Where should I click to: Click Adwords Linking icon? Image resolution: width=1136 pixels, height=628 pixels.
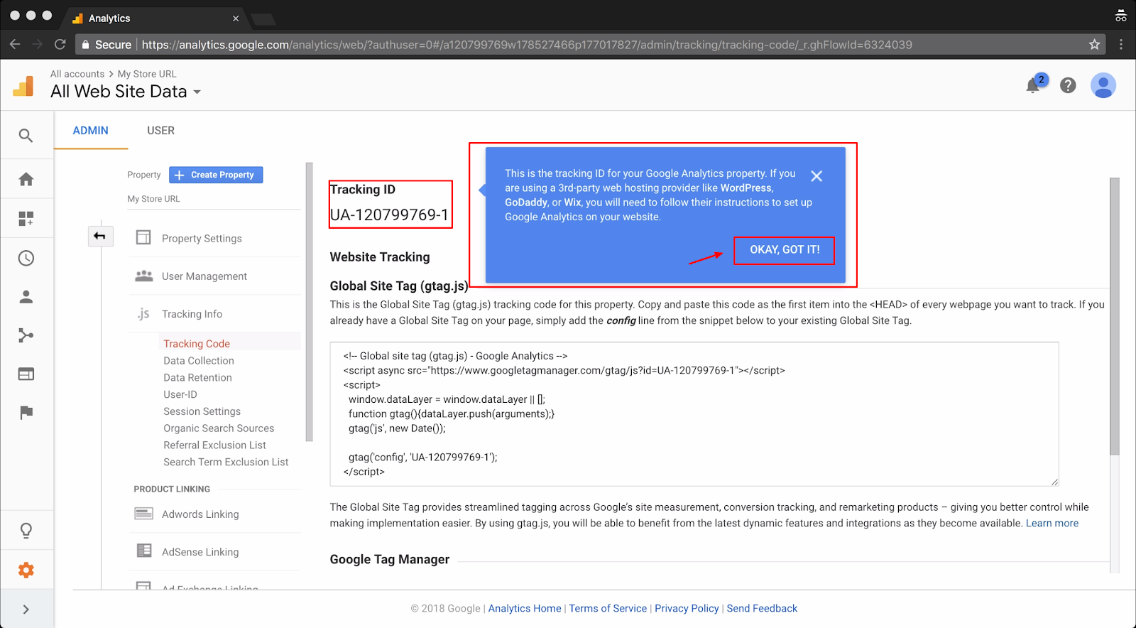pos(144,514)
